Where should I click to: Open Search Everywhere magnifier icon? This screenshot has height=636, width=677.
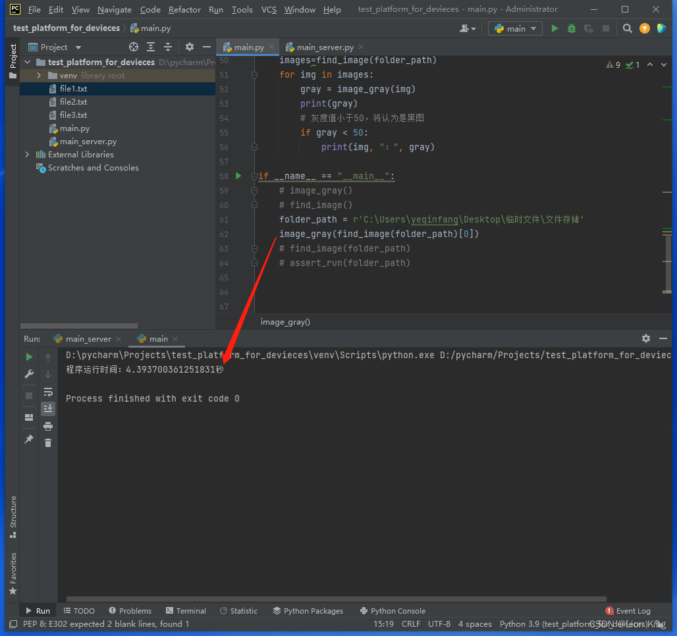626,29
